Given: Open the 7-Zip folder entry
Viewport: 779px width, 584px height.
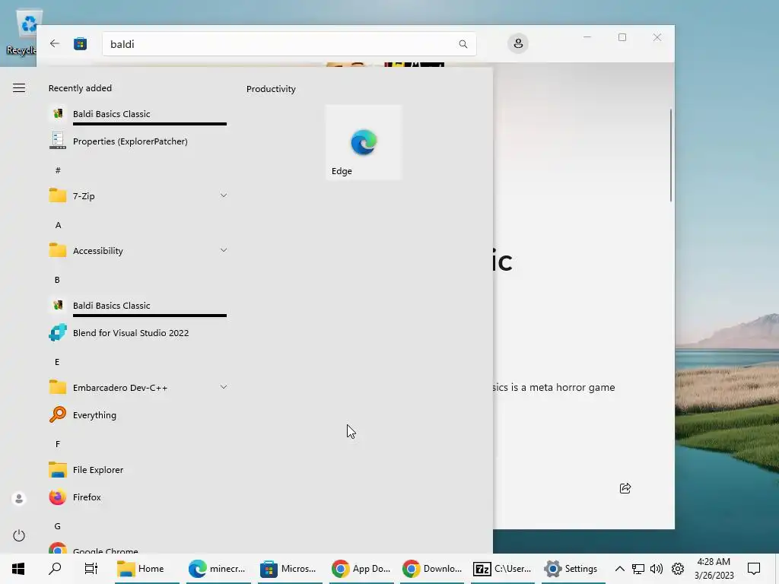Looking at the screenshot, I should point(138,195).
